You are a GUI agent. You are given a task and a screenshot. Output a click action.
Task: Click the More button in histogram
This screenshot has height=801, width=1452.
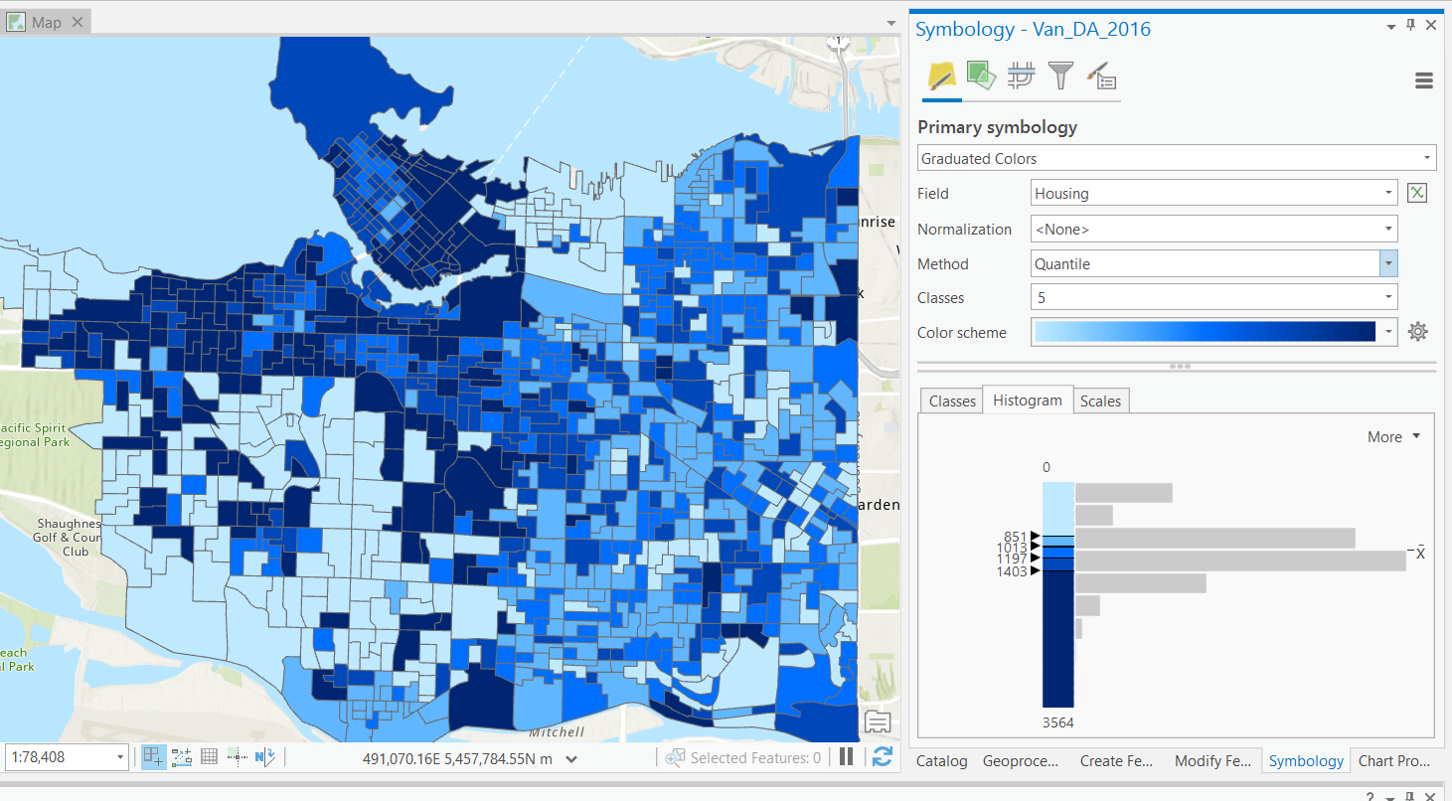tap(1393, 437)
